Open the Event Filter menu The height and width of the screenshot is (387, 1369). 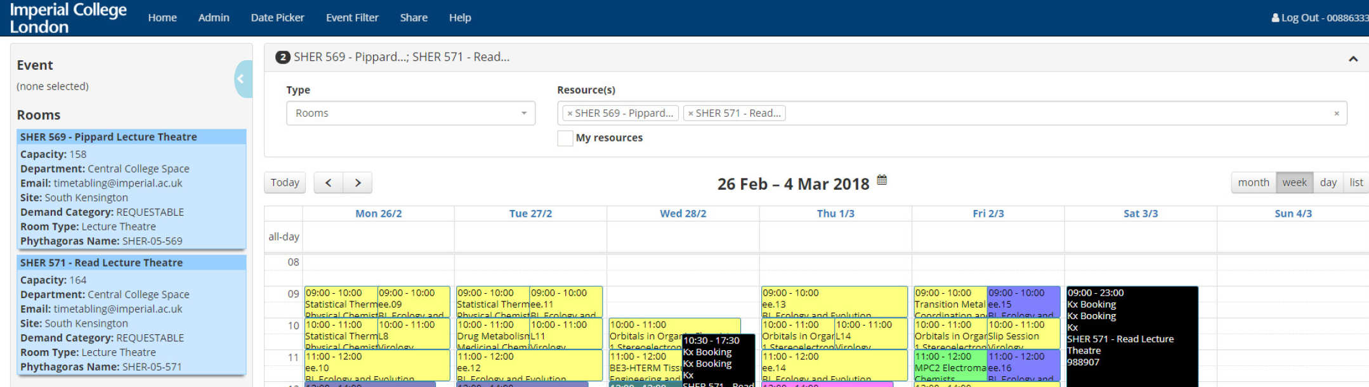click(352, 18)
